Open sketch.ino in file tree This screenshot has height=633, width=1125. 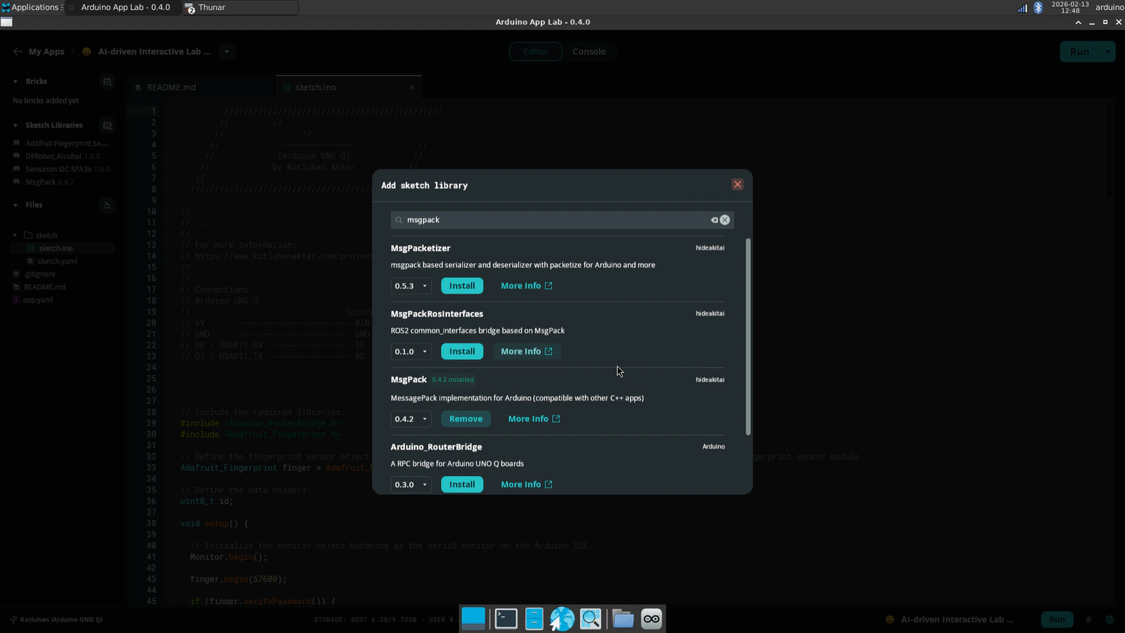[x=56, y=248]
